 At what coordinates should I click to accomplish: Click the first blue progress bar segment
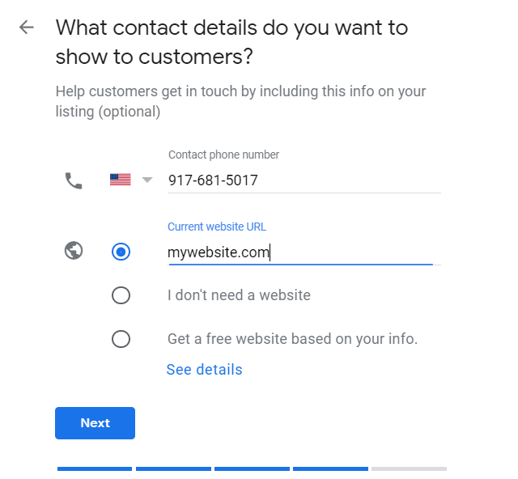click(x=94, y=468)
